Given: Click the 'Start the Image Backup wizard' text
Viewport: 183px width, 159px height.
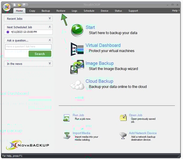Looking at the screenshot, I should [113, 69].
